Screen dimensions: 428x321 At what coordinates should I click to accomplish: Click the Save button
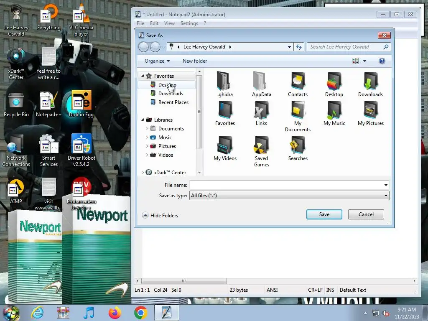click(x=324, y=214)
